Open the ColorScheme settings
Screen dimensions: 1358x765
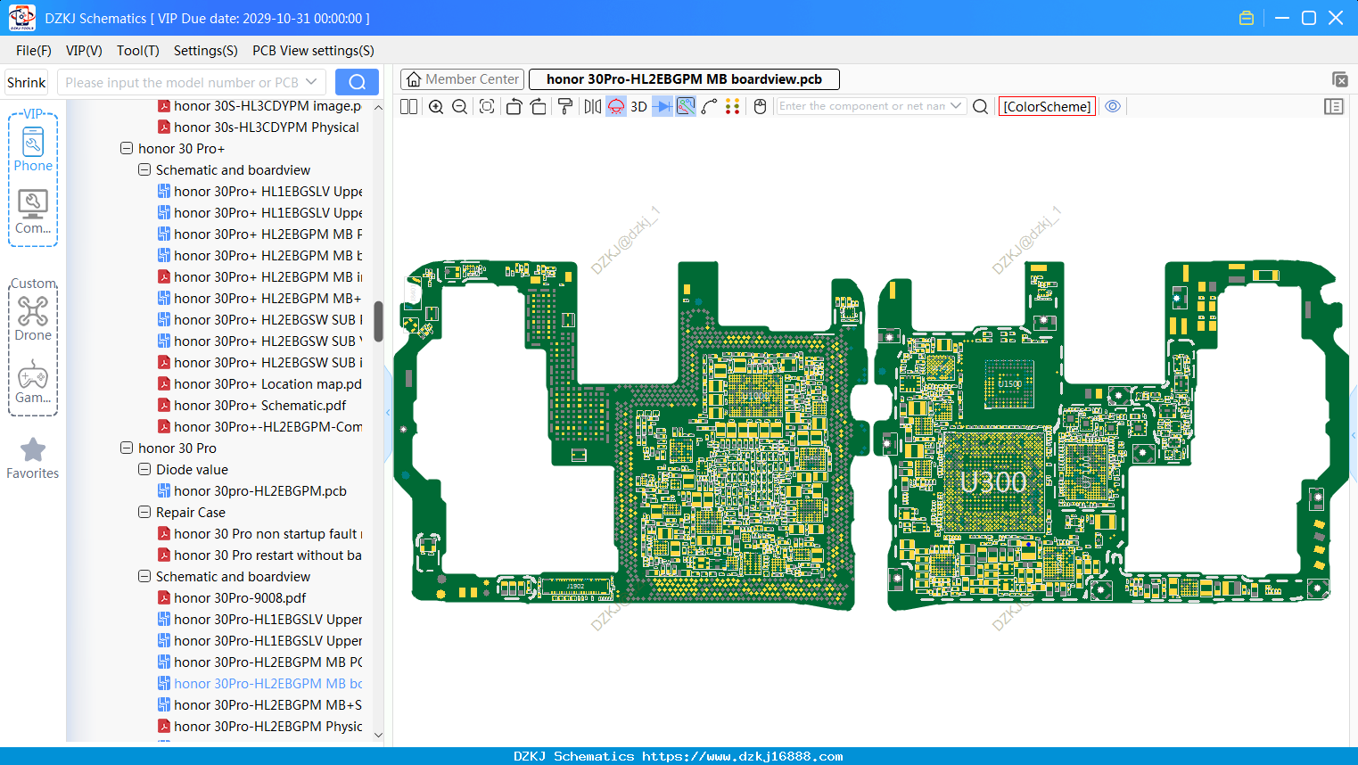[1047, 107]
